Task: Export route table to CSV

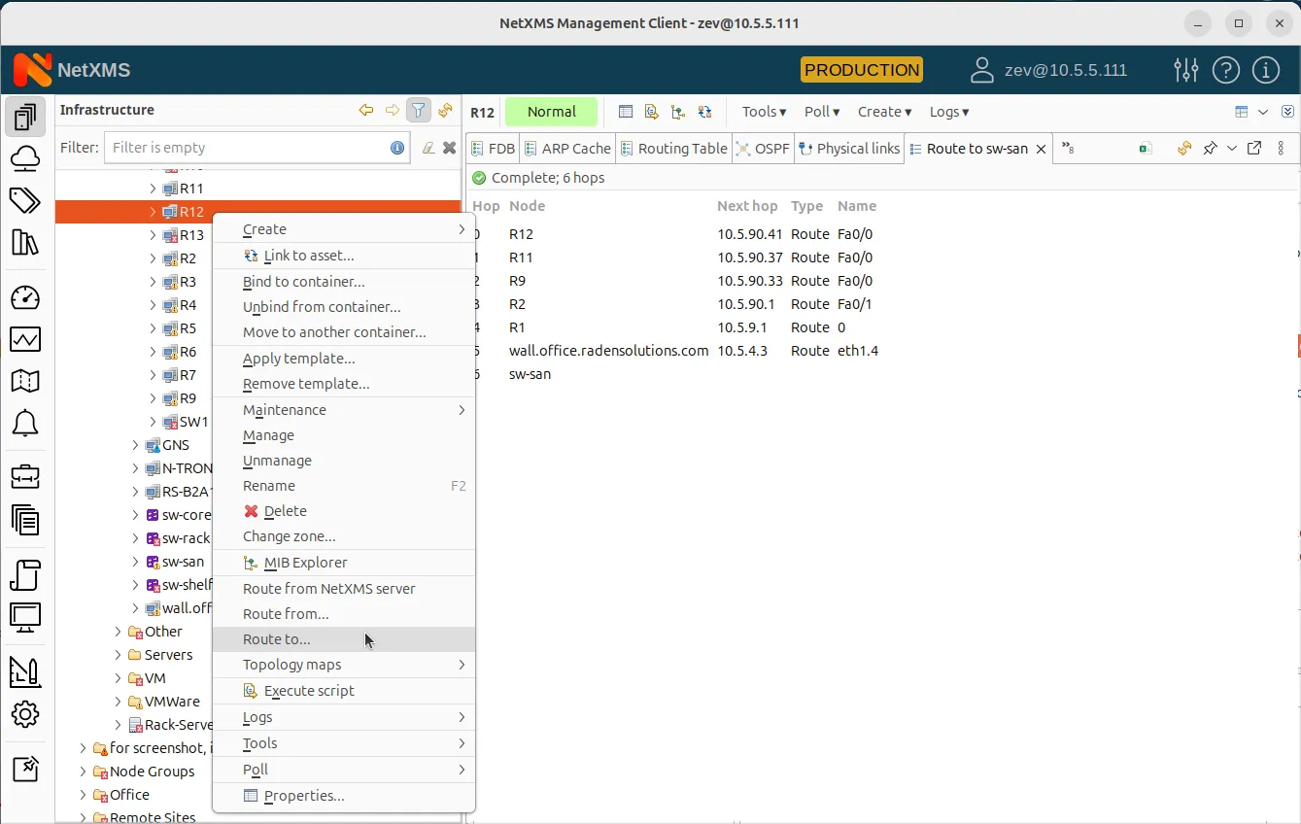Action: click(1145, 148)
